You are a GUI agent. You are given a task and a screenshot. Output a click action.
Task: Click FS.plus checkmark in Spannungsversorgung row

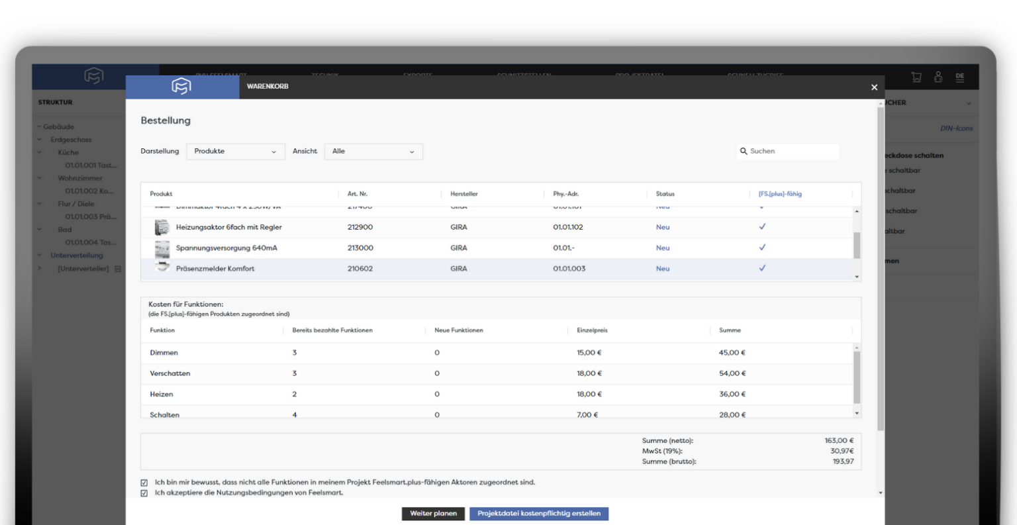tap(762, 247)
